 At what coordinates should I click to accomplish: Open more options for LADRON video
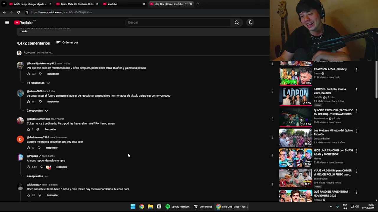click(357, 90)
